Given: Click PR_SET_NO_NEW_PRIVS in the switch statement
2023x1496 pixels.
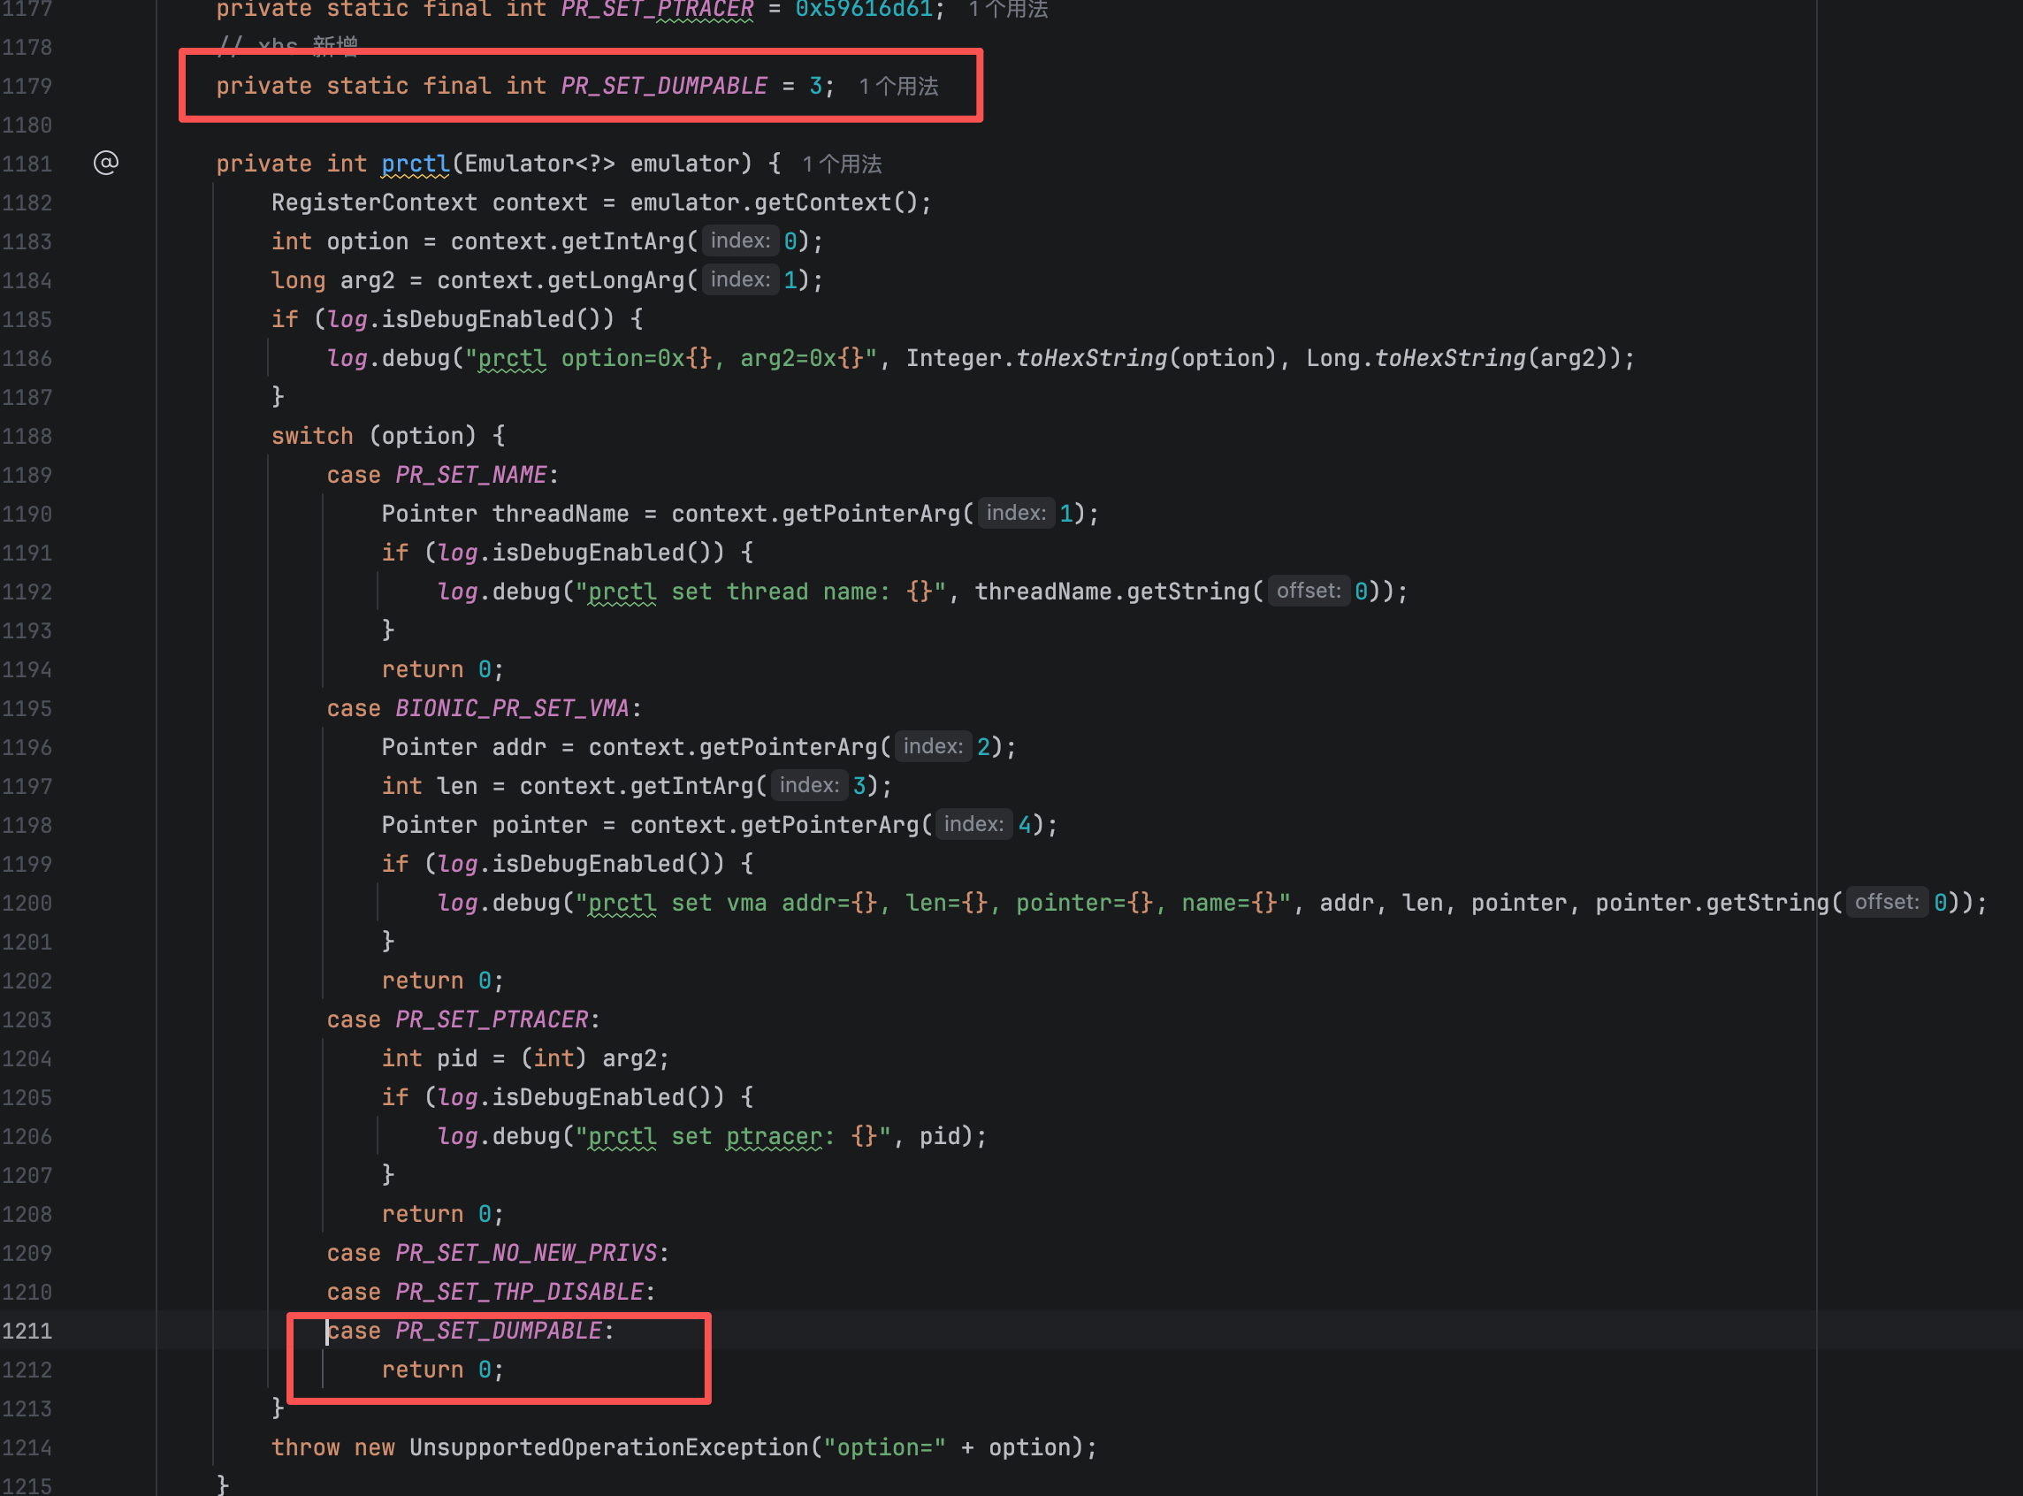Looking at the screenshot, I should click(526, 1252).
